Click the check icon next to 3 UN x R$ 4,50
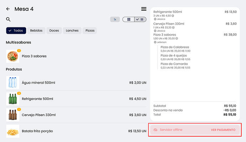The width and height of the screenshot is (246, 142). tap(173, 16)
